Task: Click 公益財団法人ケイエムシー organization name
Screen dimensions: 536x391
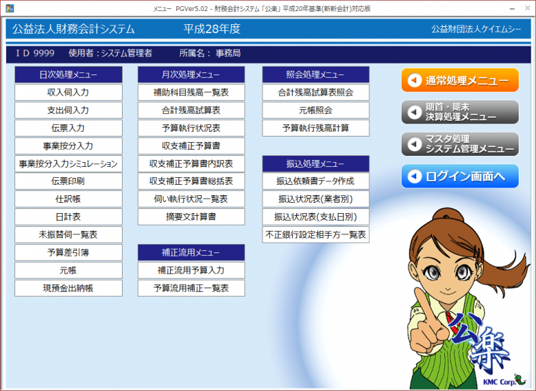Action: click(476, 29)
